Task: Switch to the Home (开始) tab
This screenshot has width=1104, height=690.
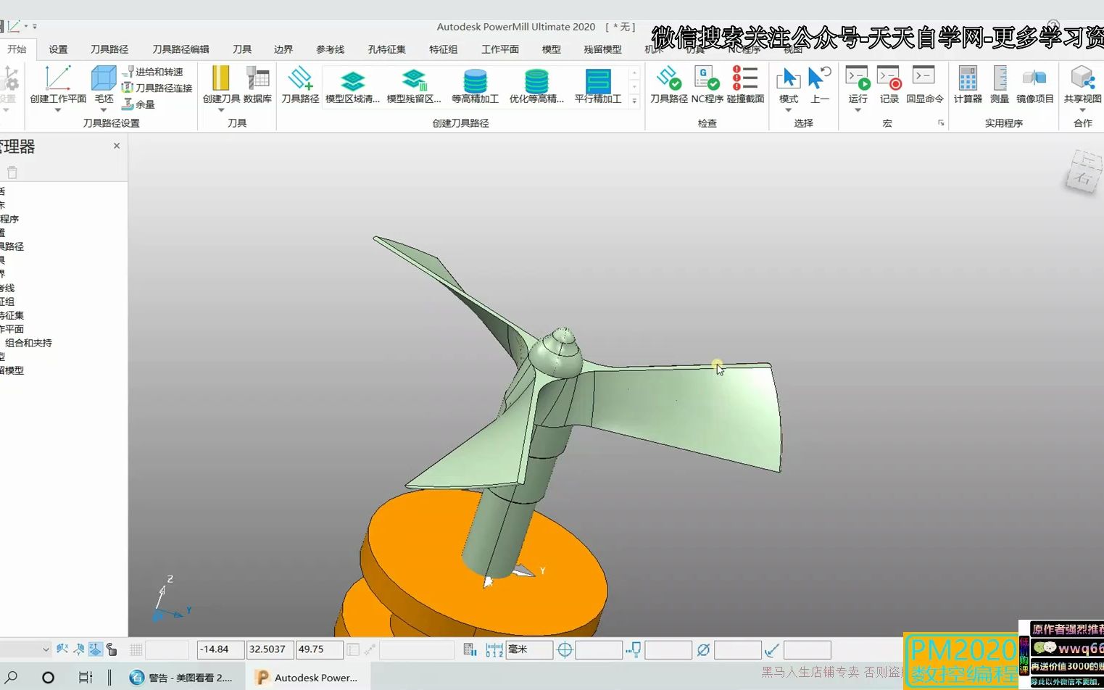Action: (x=17, y=49)
